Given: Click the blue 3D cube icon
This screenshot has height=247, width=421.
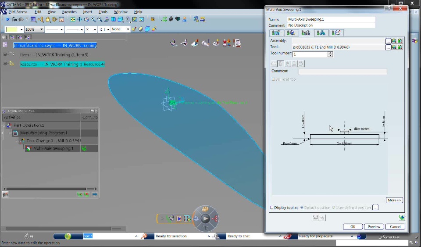Looking at the screenshot, I should [x=147, y=29].
